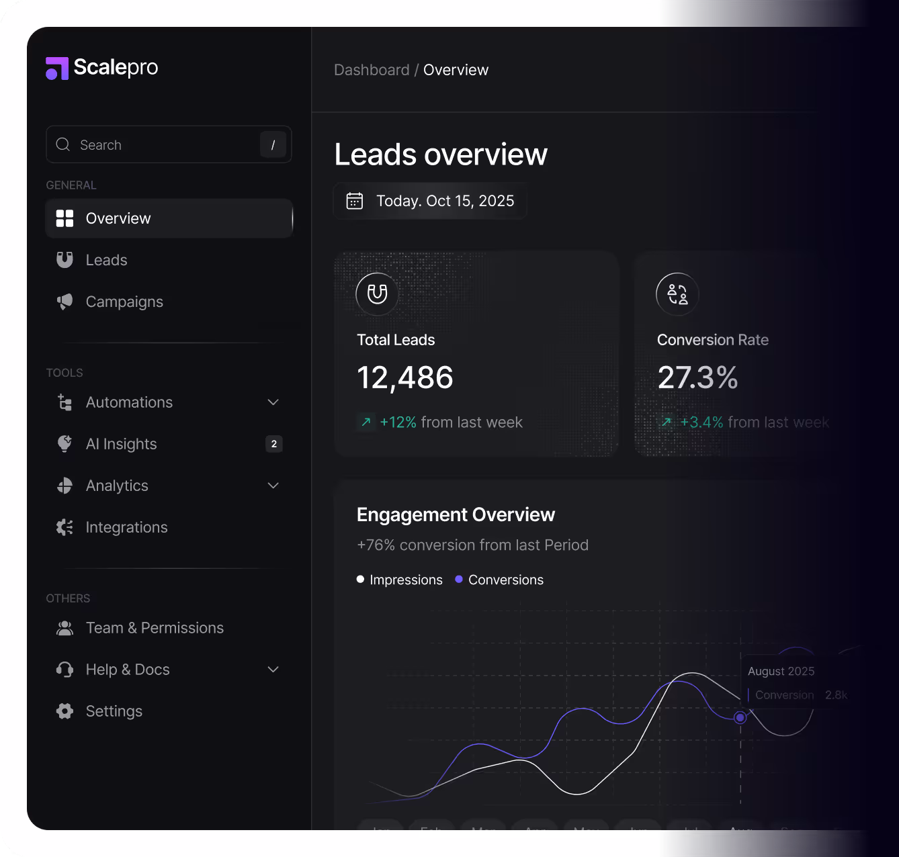The height and width of the screenshot is (857, 899).
Task: Collapse the Help & Docs dropdown
Action: (x=273, y=669)
